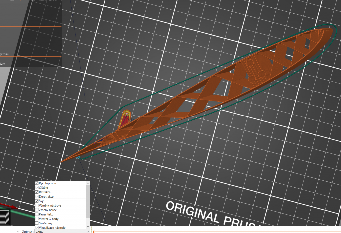Image resolution: width=341 pixels, height=233 pixels.
Task: Click the layered preview view icon
Action: tap(5, 216)
